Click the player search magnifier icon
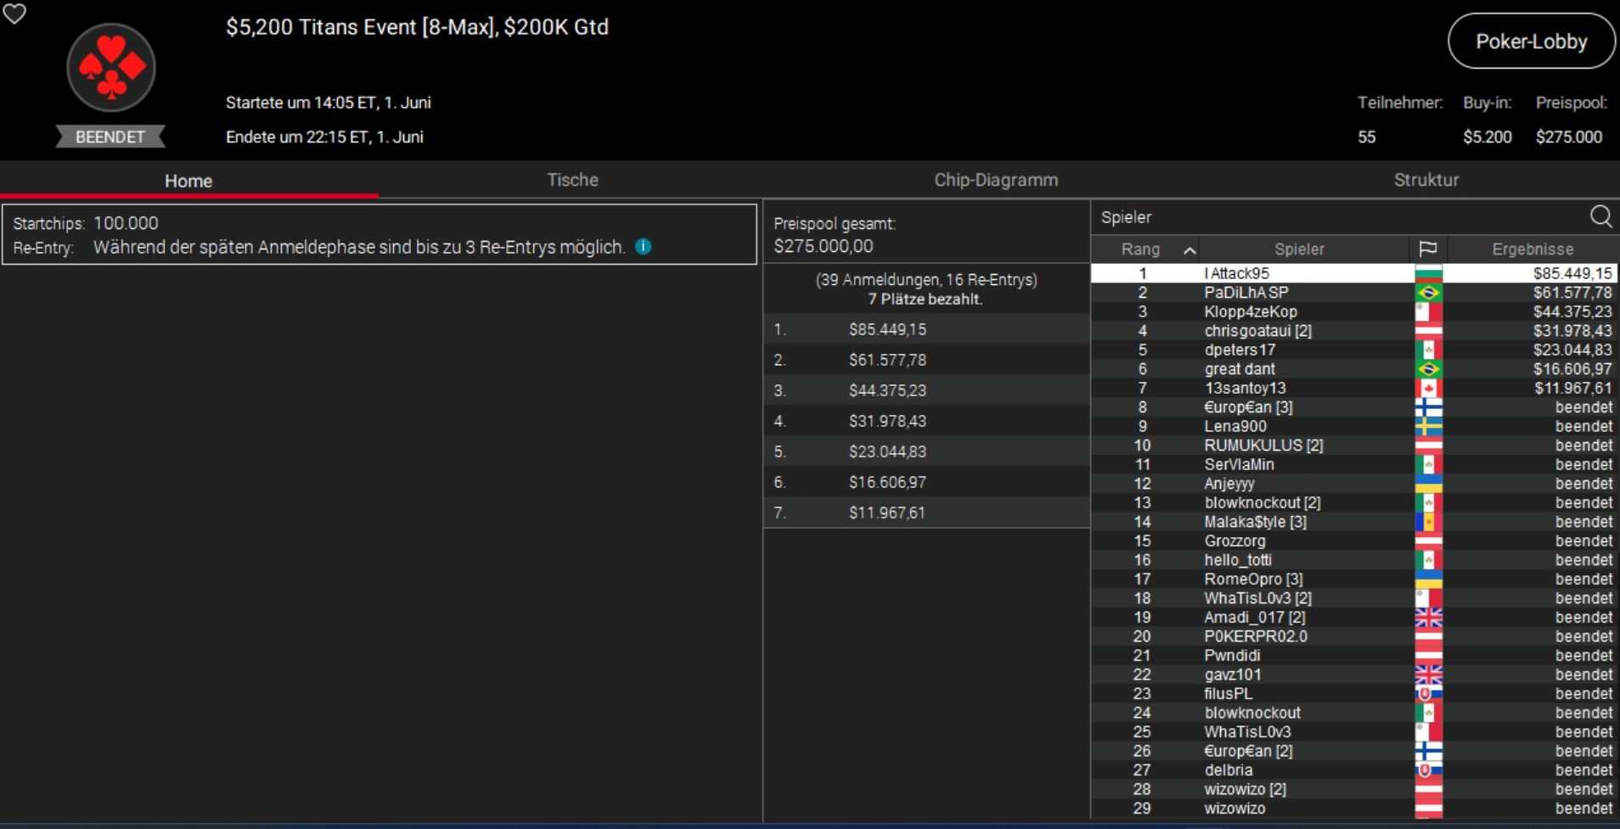Image resolution: width=1620 pixels, height=829 pixels. (1600, 217)
